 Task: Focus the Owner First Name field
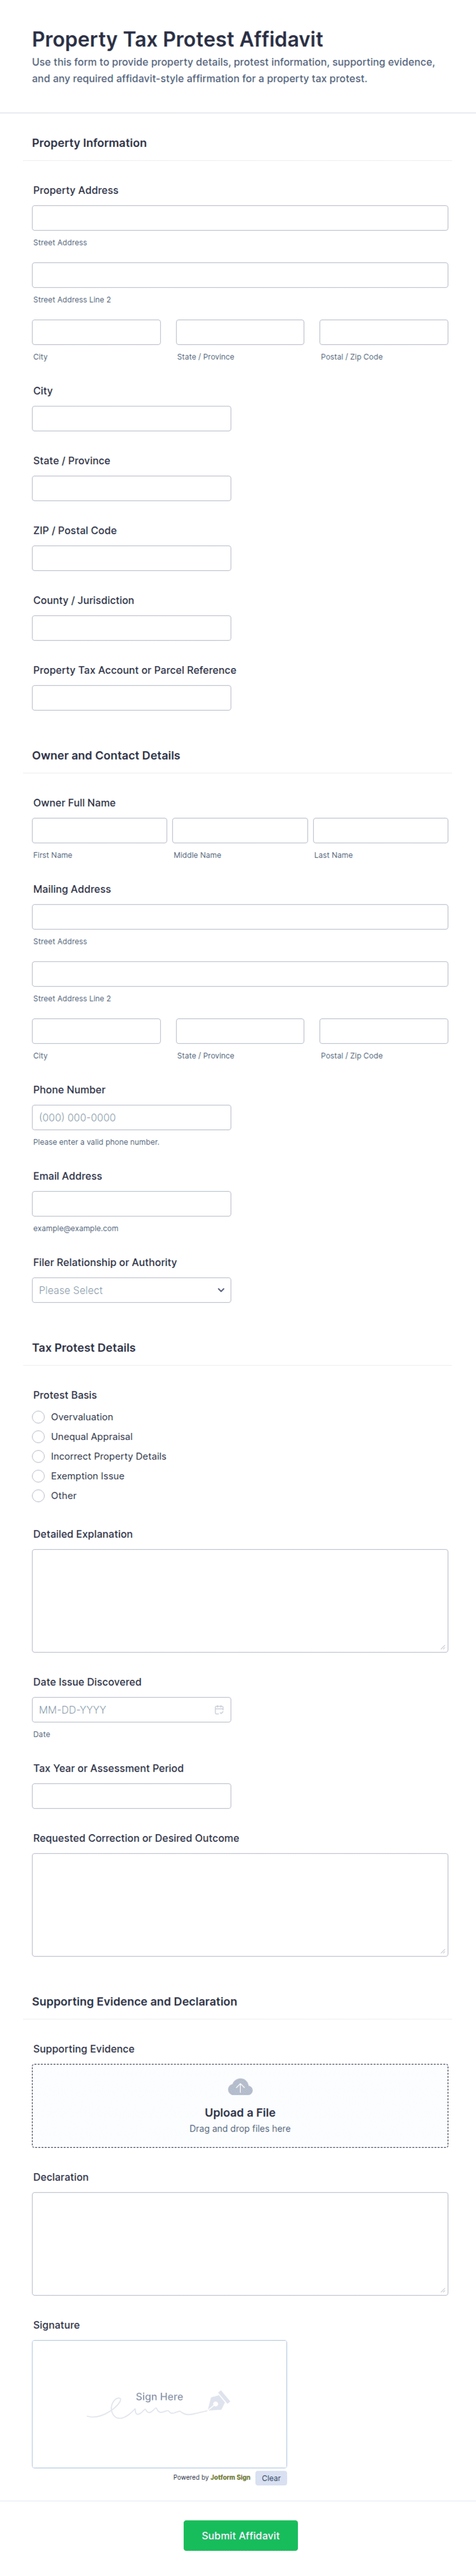[x=99, y=830]
